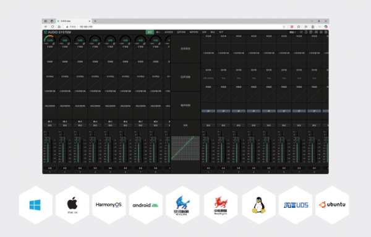Click the Windows logo hexagon

(35, 205)
